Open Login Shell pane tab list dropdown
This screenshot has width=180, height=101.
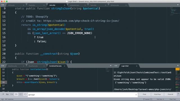point(178,66)
